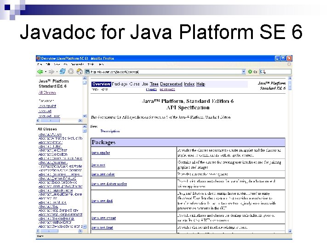Screen dimensions: 331x248
Task: Open the Tree link in Javadoc navbar
Action: [x=154, y=84]
